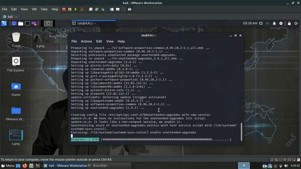Open the VMware View menu
The height and width of the screenshot is (169, 301).
click(x=24, y=9)
